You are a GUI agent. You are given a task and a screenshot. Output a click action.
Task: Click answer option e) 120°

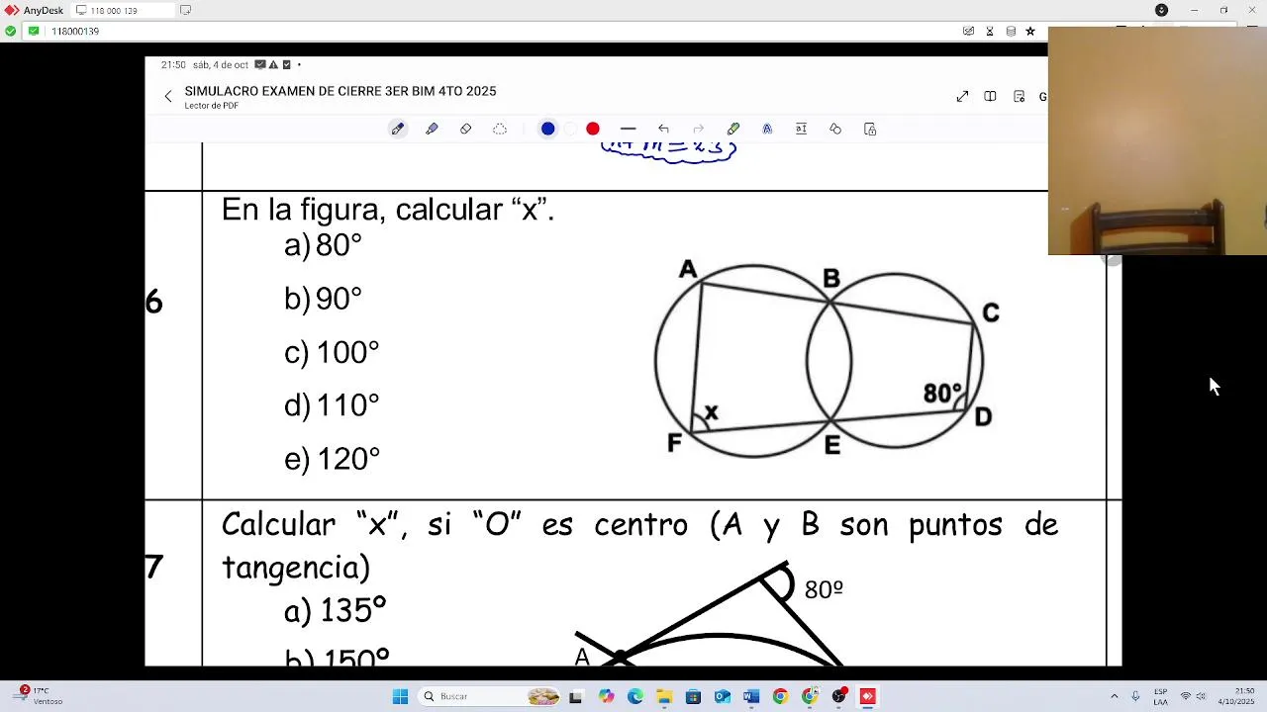pos(332,459)
